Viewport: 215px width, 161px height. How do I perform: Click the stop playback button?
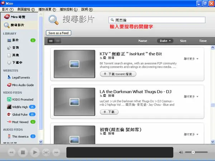pos(23,152)
